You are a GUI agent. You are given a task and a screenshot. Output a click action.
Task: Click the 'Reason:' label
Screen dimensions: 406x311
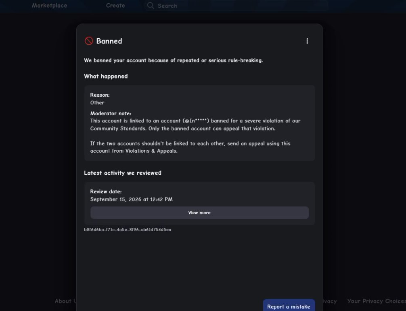coord(100,95)
